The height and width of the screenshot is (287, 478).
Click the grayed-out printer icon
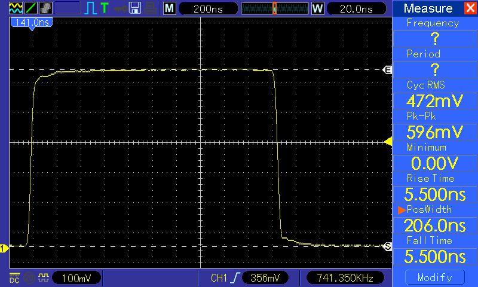[x=151, y=8]
